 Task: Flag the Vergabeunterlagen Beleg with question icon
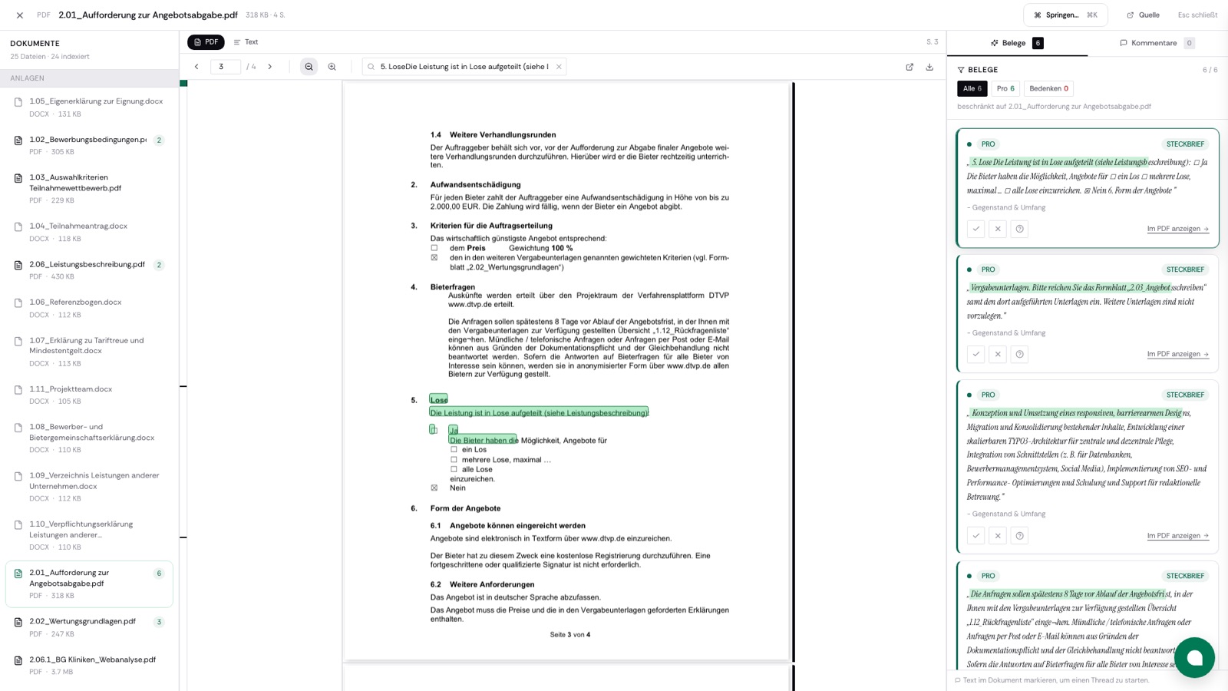[x=1019, y=354]
